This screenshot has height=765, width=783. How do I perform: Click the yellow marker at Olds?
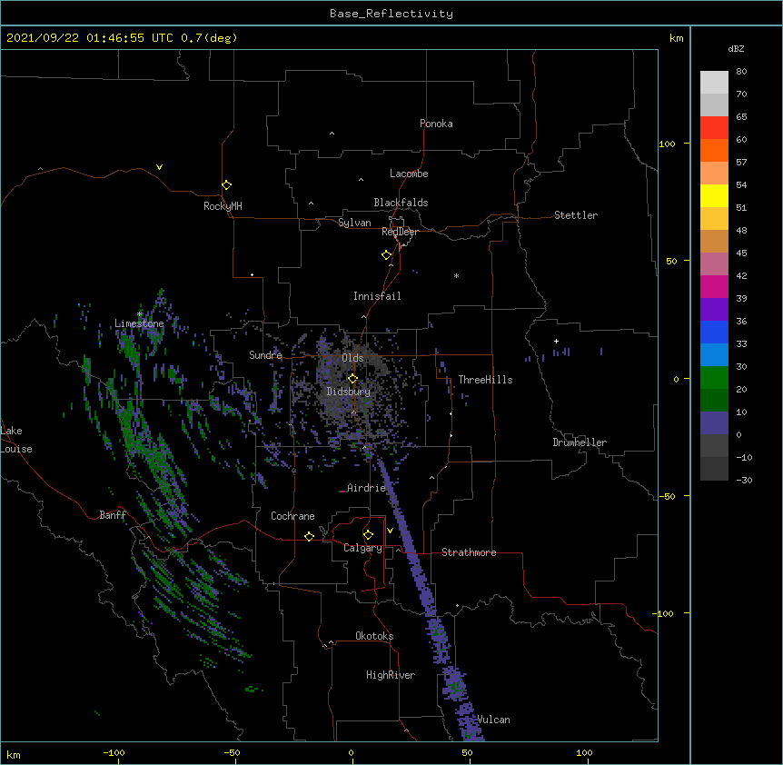[352, 378]
